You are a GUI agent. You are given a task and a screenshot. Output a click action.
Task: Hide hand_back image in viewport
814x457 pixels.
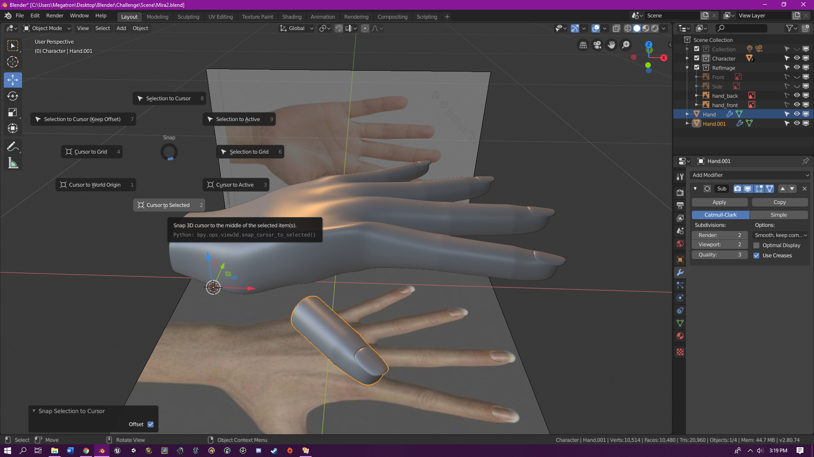click(797, 96)
